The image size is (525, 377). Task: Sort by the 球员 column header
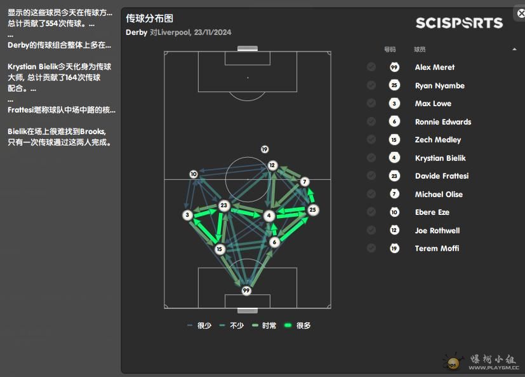coord(420,50)
